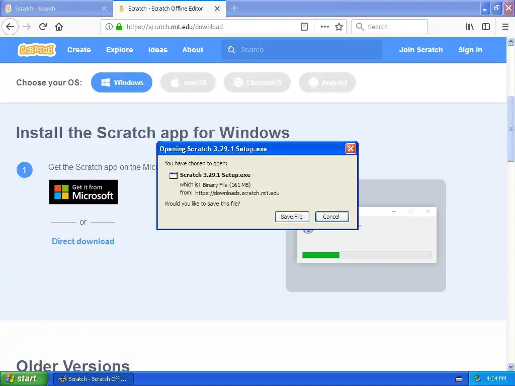Image resolution: width=515 pixels, height=386 pixels.
Task: Click Save File button in dialog
Action: pyautogui.click(x=292, y=217)
